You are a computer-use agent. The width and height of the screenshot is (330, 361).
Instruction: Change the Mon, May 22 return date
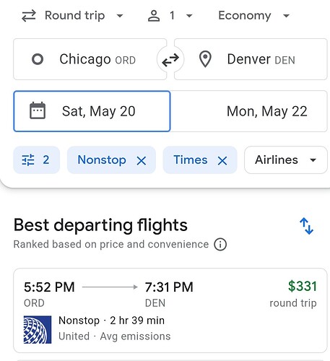(249, 111)
